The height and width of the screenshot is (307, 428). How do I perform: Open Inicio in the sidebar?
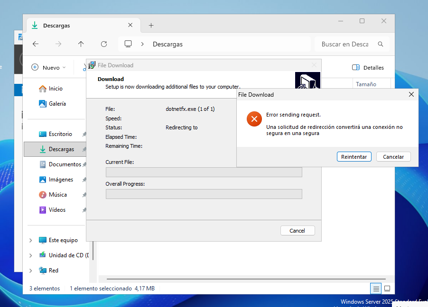pos(55,89)
